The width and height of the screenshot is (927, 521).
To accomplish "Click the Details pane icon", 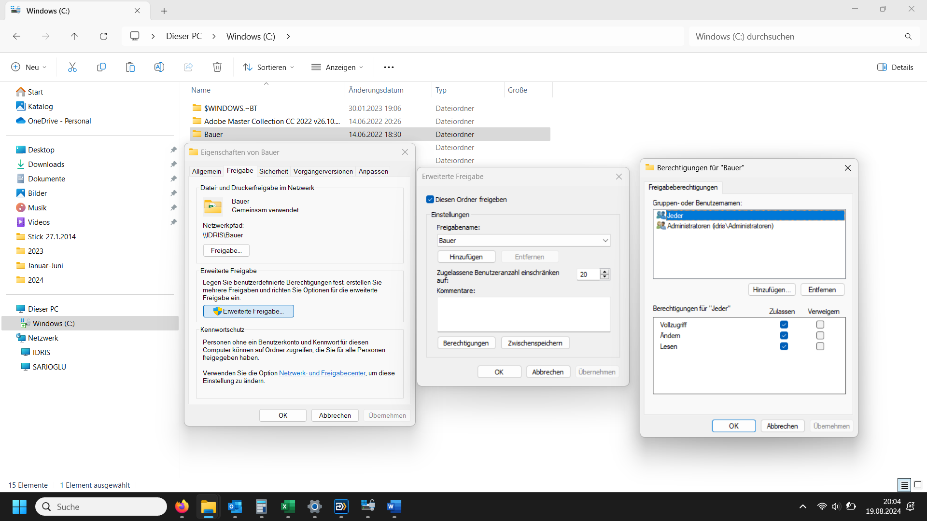I will [x=882, y=67].
